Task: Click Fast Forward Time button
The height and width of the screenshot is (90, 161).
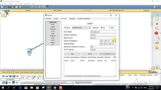Action: (36, 72)
